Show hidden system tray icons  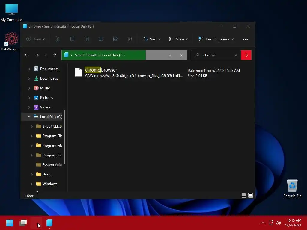tap(263, 223)
